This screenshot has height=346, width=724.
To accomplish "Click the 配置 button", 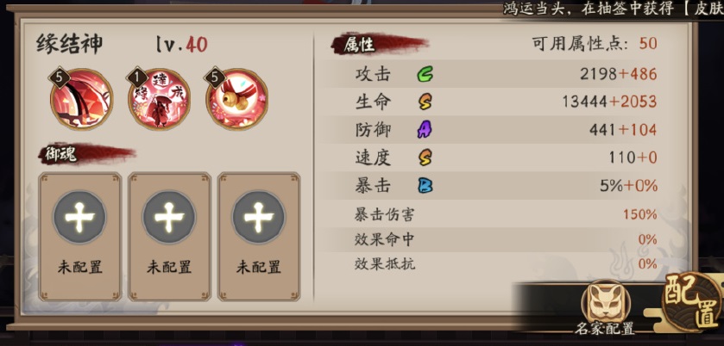I will (x=691, y=302).
